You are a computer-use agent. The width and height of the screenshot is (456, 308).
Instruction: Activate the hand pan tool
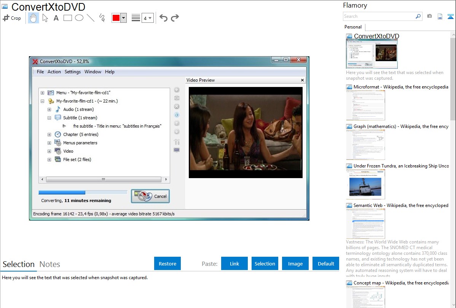coord(33,18)
